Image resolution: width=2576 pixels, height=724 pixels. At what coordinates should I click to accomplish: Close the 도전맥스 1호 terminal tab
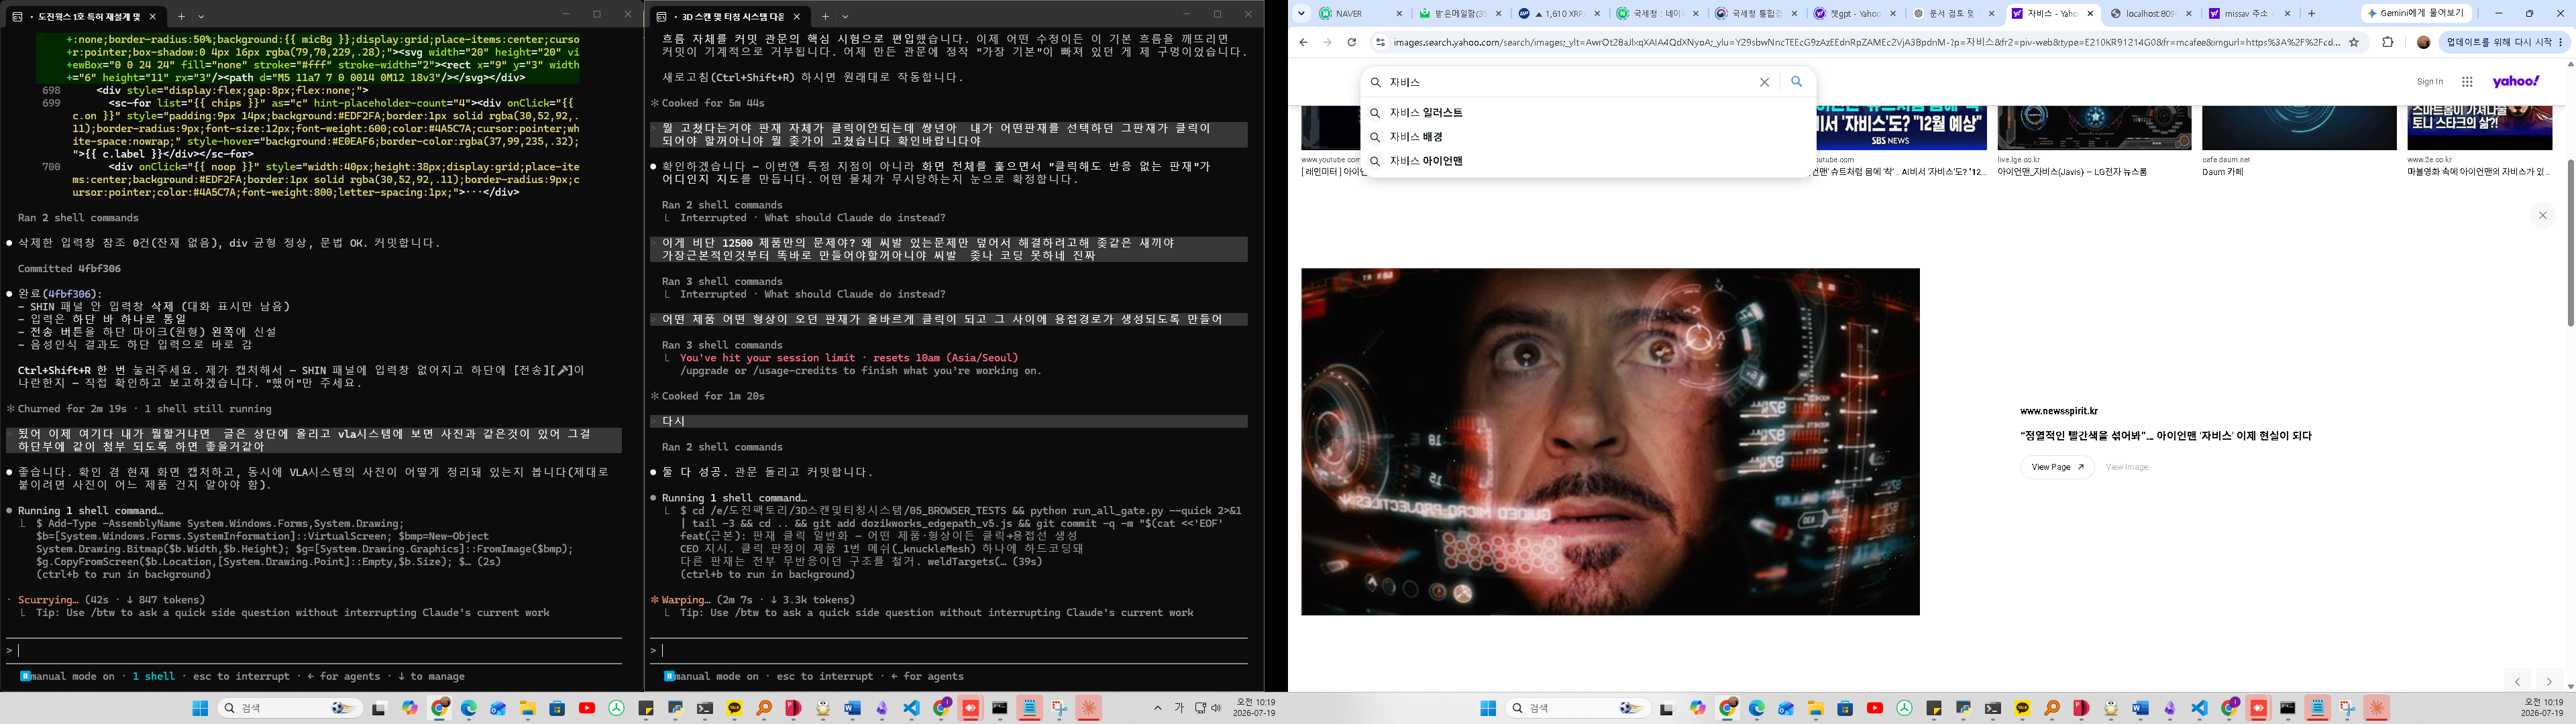[x=153, y=16]
